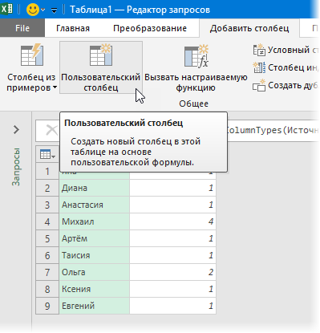Click the value 1 in Таисия row
320x333 pixels.
click(172, 255)
